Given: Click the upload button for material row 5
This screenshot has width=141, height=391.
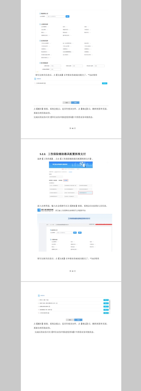Looking at the screenshot, I should tap(106, 313).
